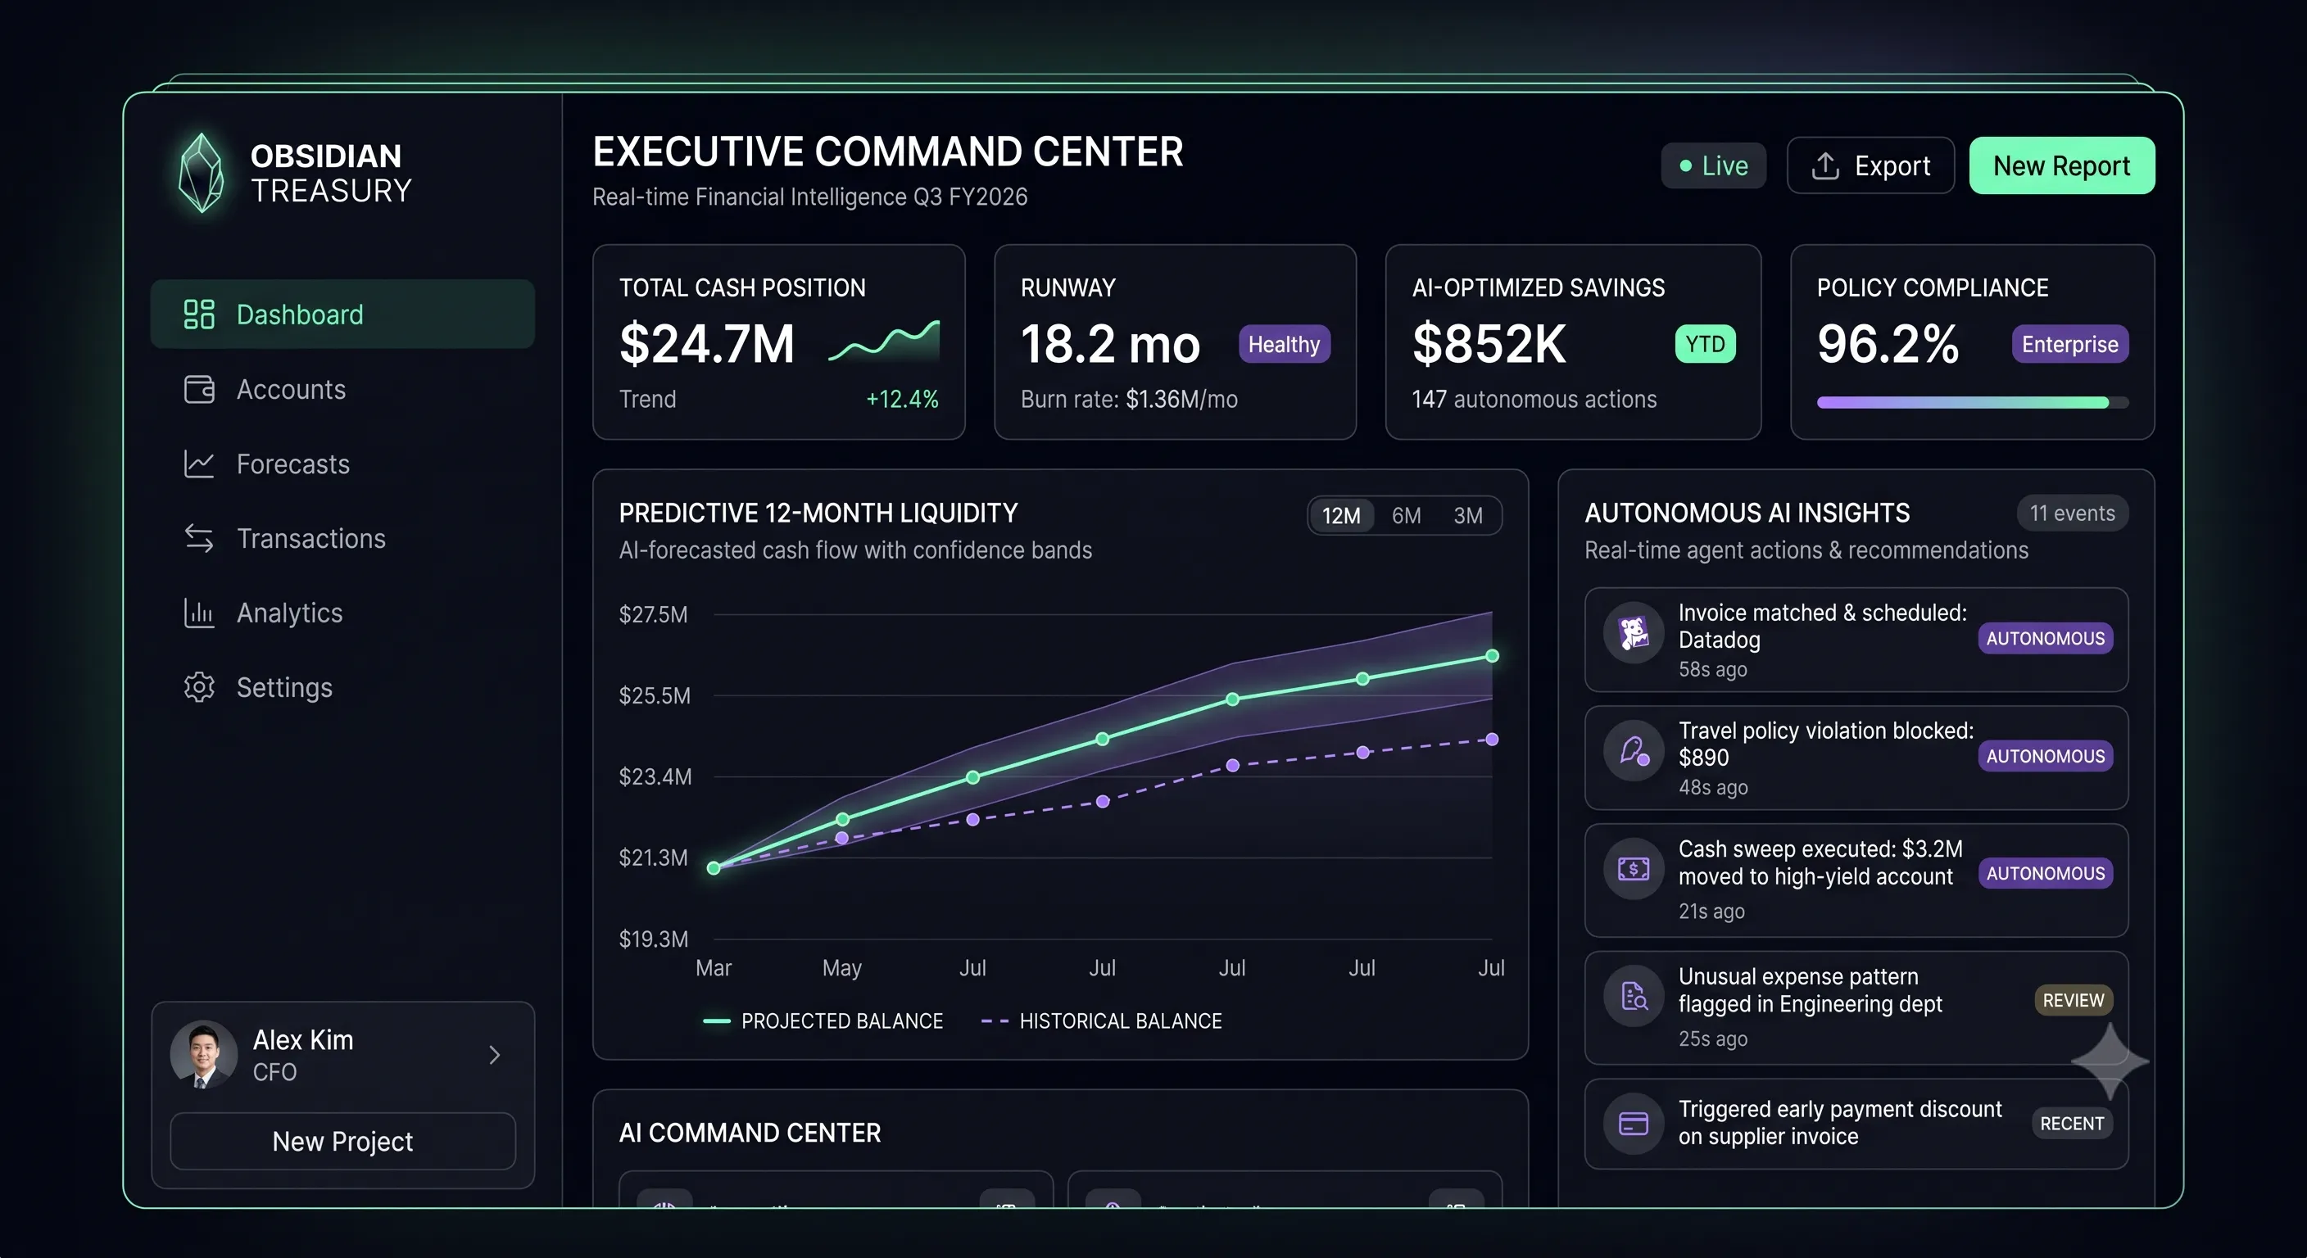
Task: Click AUTONOMOUS tag on cash sweep card
Action: 2046,873
